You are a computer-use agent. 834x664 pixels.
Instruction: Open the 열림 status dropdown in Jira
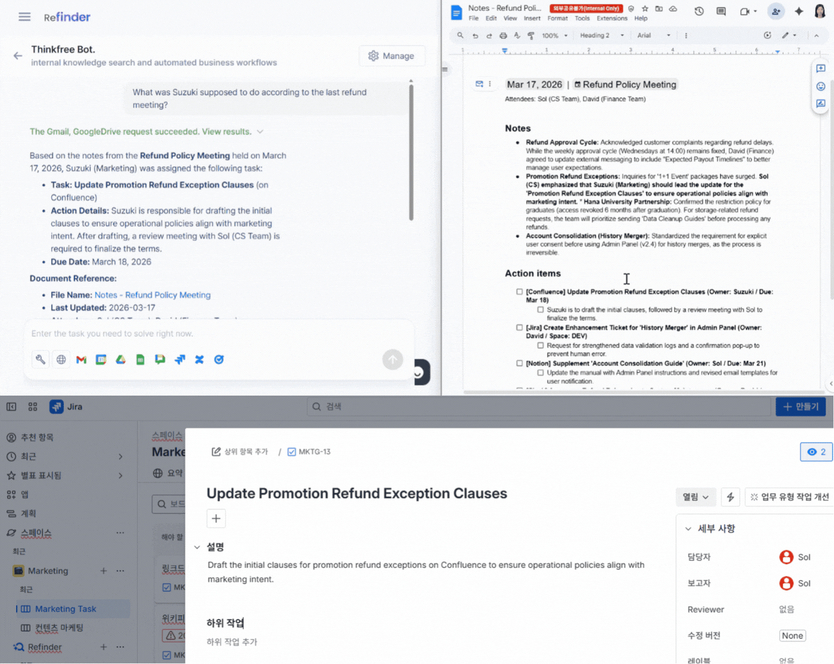(x=695, y=497)
